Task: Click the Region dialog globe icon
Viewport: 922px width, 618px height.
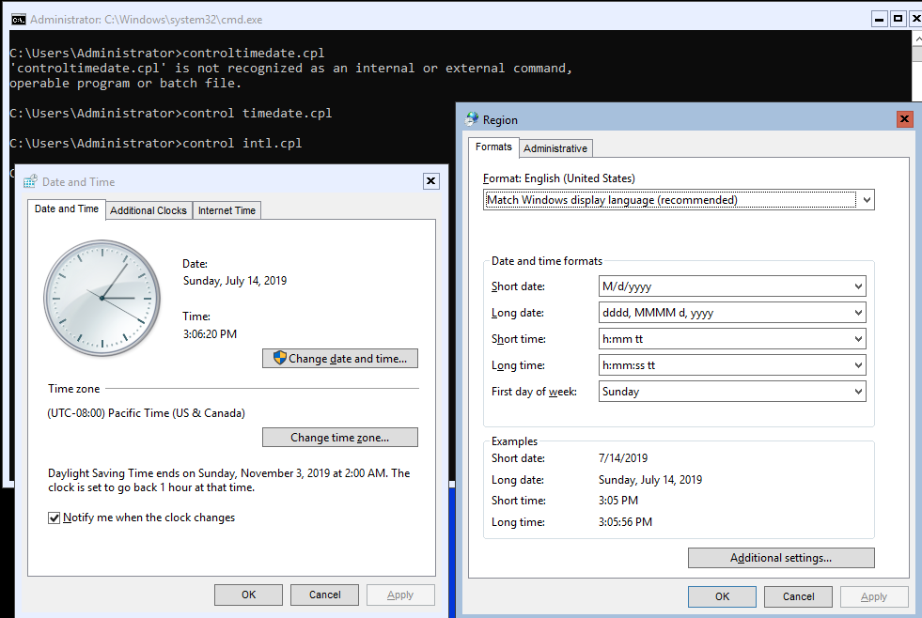Action: coord(472,119)
